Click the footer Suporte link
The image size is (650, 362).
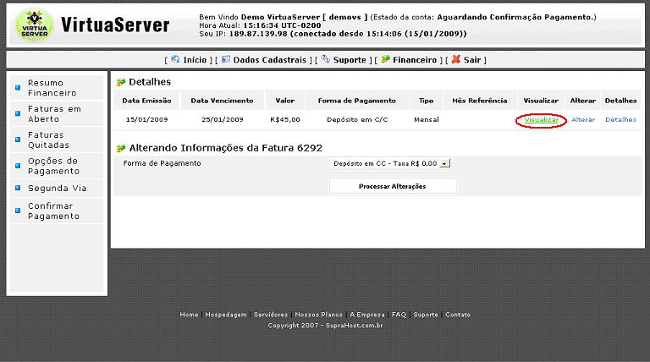pos(426,315)
